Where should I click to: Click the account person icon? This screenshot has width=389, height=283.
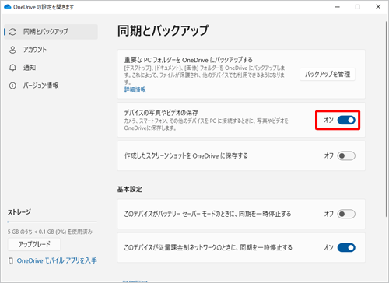[12, 50]
